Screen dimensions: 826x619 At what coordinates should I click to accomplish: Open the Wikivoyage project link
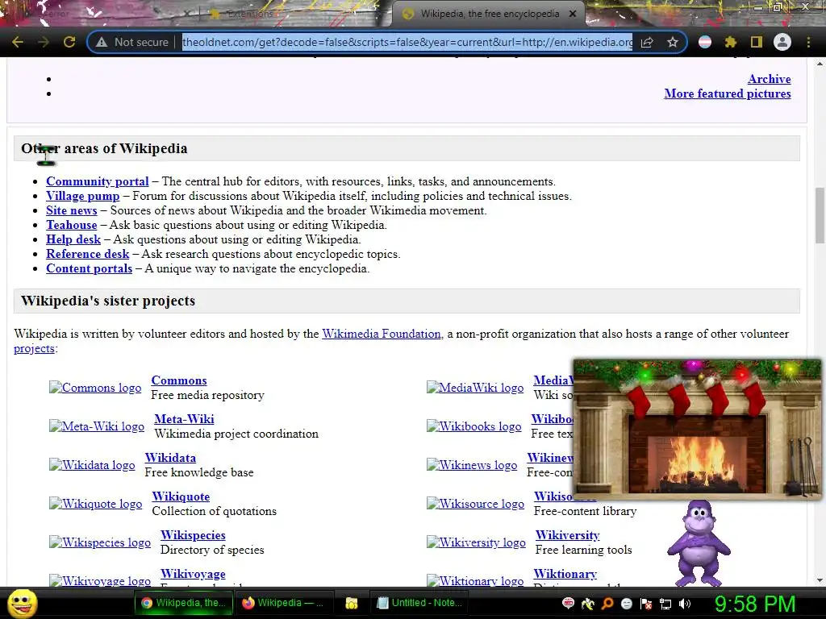(x=193, y=574)
